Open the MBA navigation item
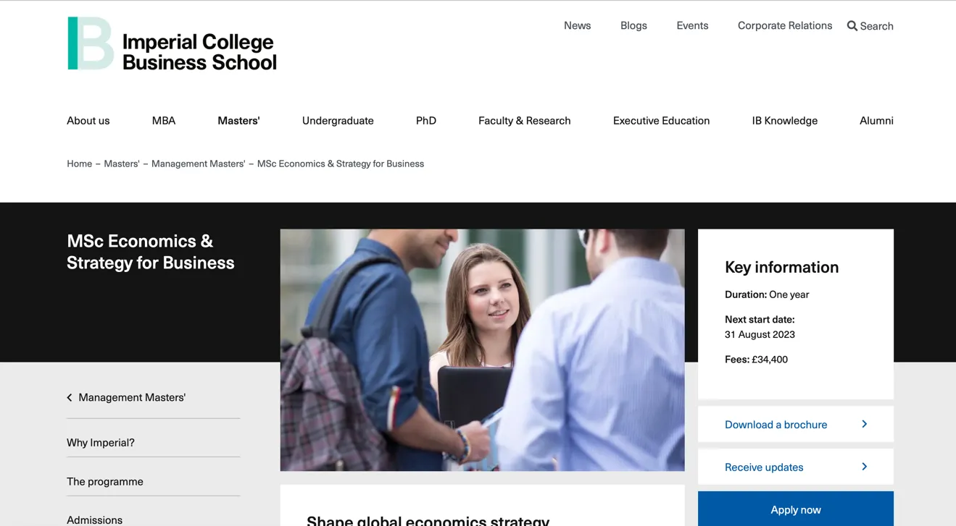956x526 pixels. tap(164, 121)
